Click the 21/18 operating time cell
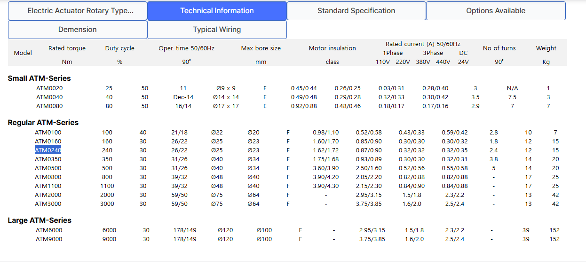The width and height of the screenshot is (586, 267). (x=179, y=133)
